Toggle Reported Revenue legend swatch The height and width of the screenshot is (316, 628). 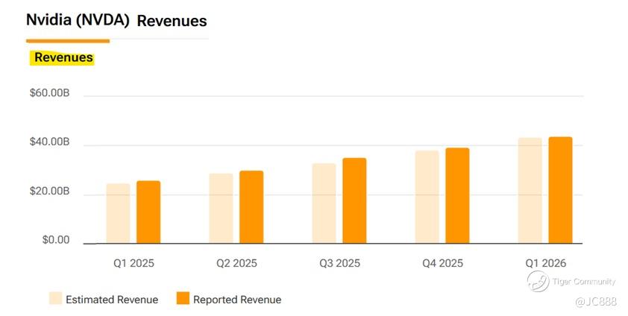click(183, 298)
